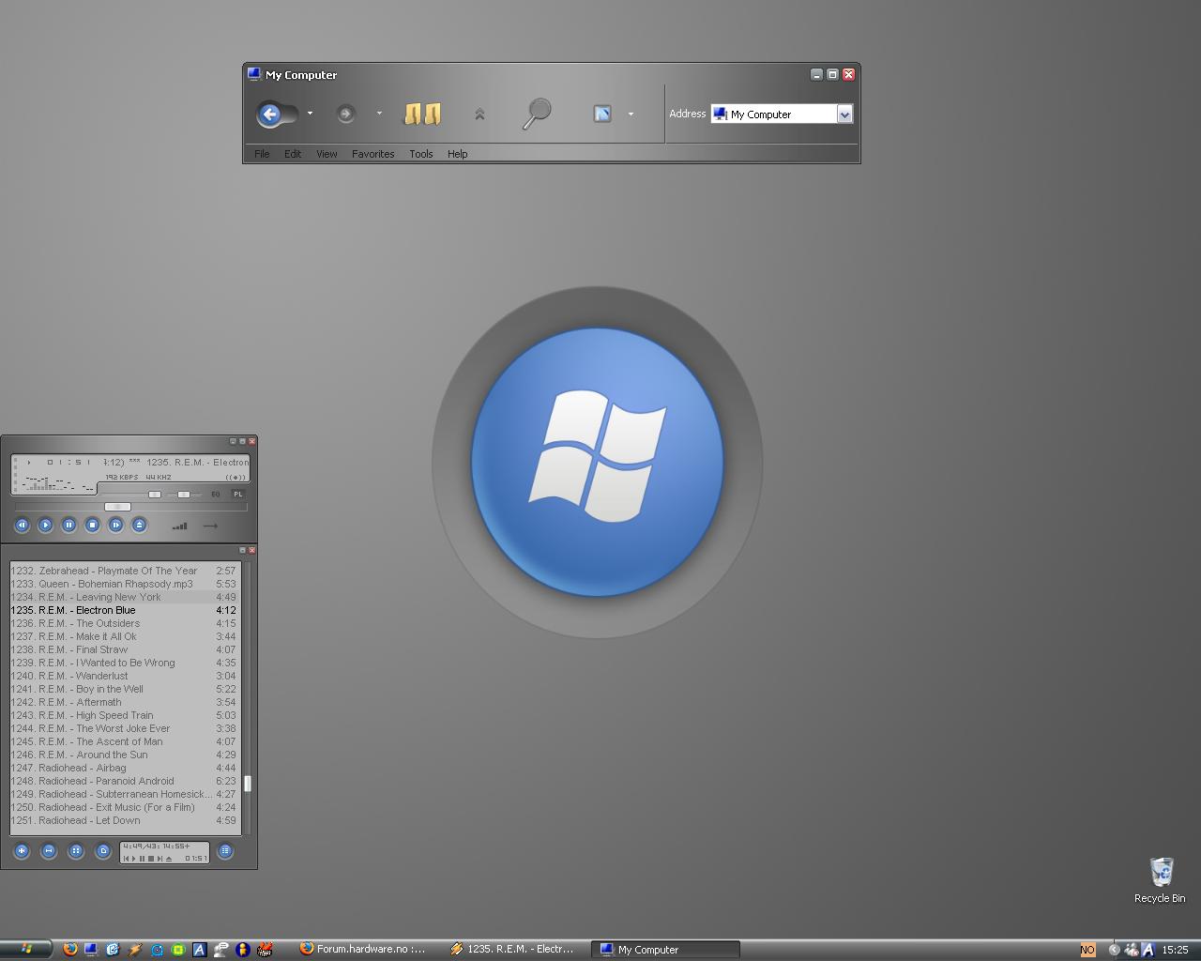
Task: Select track 1232 Zebrahead - Playmate Of The Year
Action: click(126, 571)
